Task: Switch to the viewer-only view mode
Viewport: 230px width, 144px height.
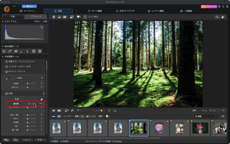Action: point(59,17)
